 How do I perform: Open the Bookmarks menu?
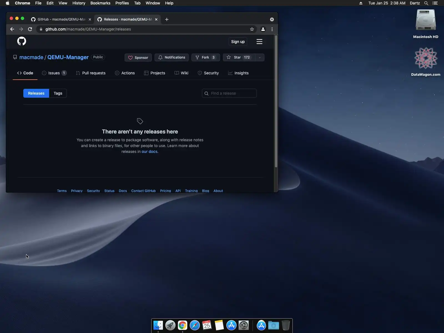[x=100, y=3]
